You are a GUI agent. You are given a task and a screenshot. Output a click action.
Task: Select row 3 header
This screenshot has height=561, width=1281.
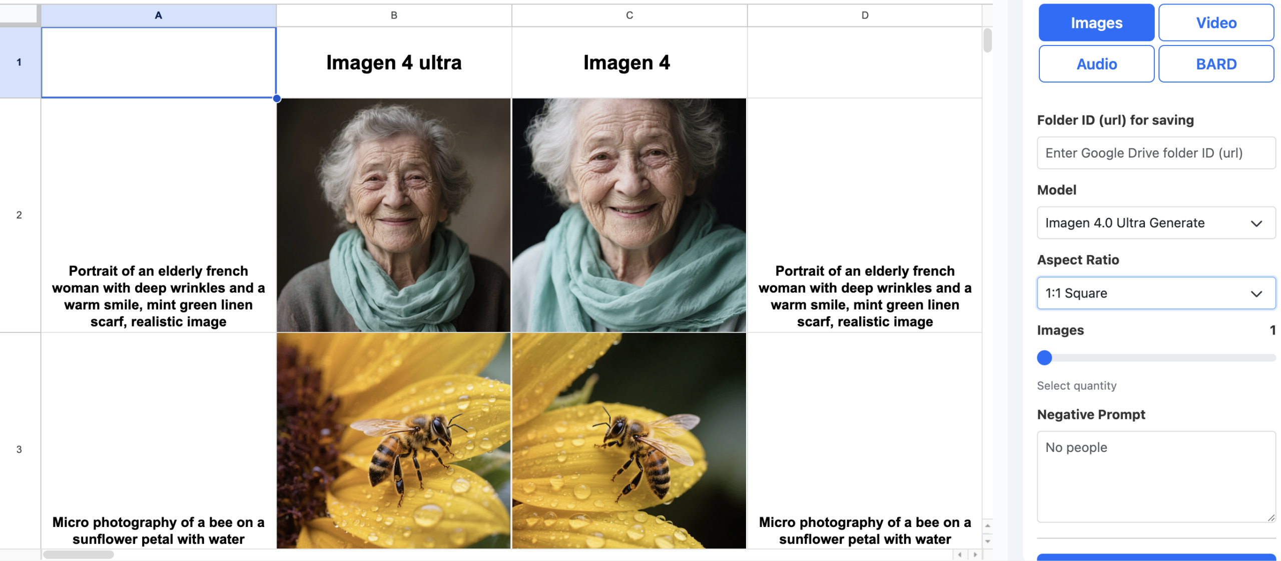point(19,449)
